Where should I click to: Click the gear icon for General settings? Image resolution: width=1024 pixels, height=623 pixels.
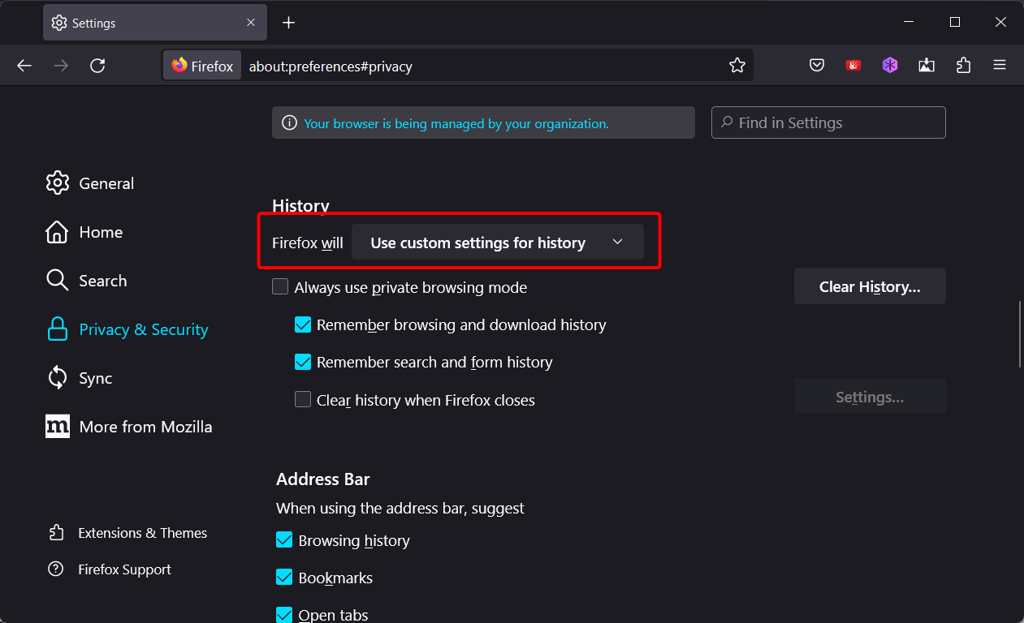(x=58, y=183)
